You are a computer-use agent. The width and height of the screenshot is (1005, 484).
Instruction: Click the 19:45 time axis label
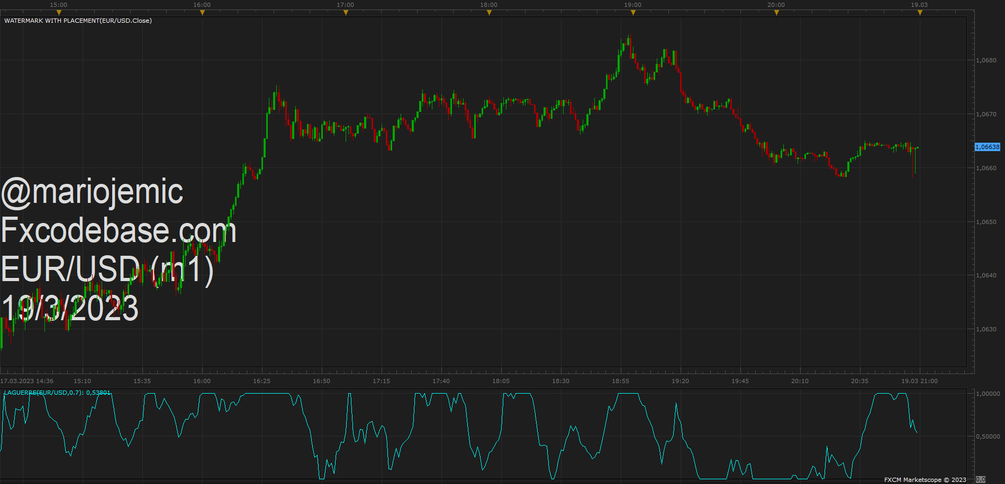point(740,381)
